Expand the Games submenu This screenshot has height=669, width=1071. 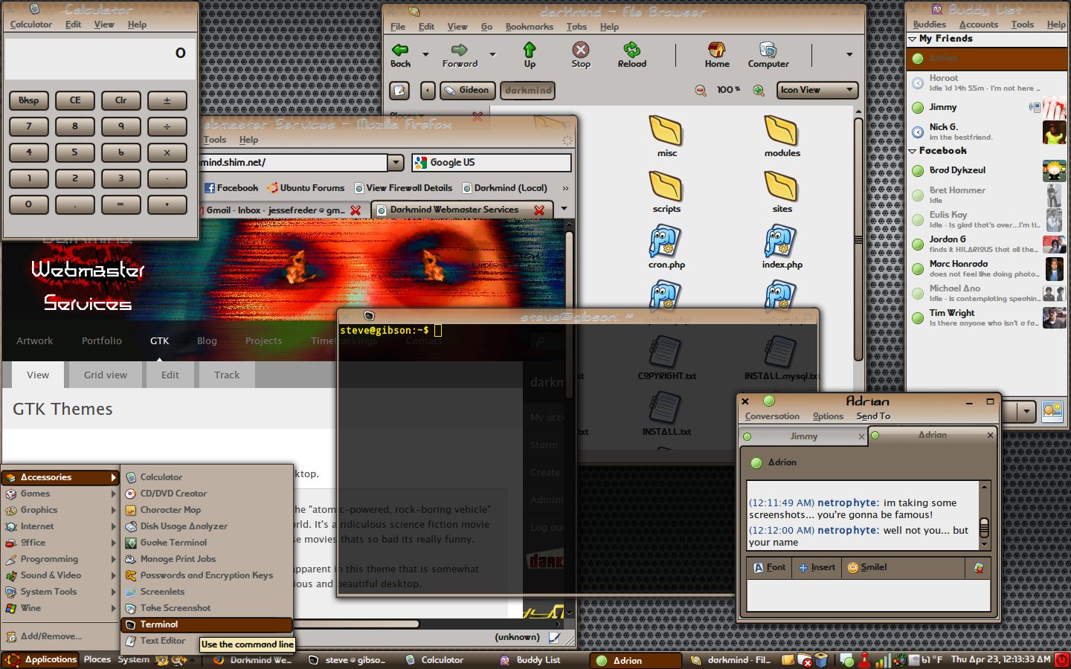click(60, 494)
